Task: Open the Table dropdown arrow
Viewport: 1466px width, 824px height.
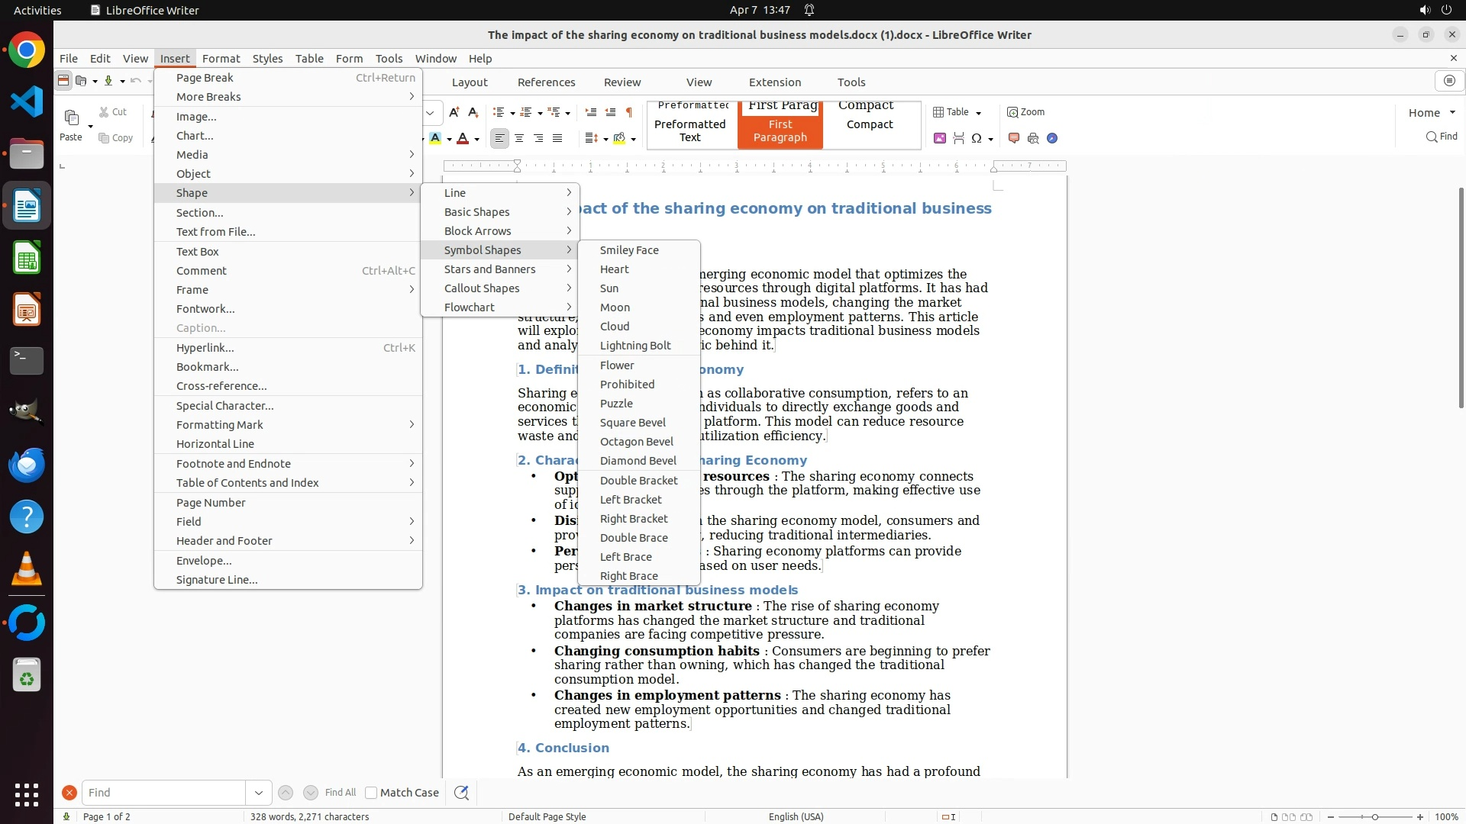Action: pos(979,113)
